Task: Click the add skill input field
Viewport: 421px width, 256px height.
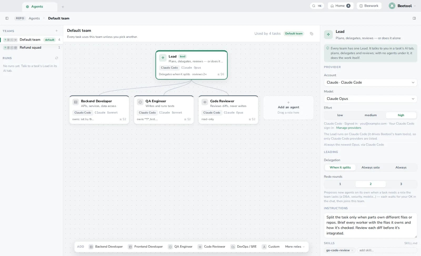Action: 387,250
